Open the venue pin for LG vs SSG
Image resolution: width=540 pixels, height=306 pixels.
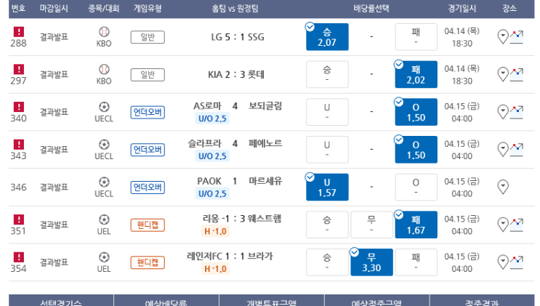[x=502, y=36]
